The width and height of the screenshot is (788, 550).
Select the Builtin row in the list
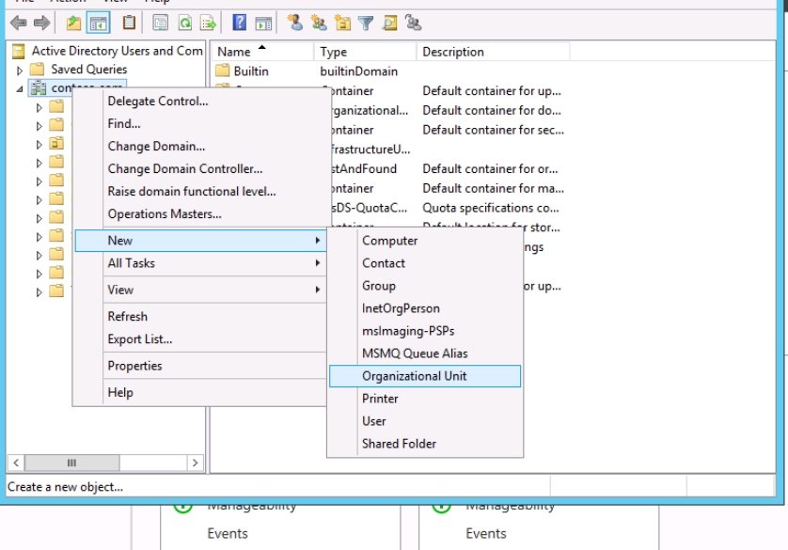[251, 71]
